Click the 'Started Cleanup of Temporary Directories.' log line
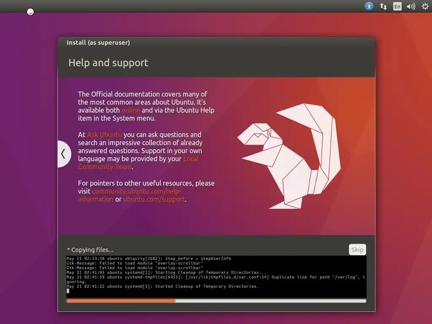432x324 pixels. click(x=162, y=286)
